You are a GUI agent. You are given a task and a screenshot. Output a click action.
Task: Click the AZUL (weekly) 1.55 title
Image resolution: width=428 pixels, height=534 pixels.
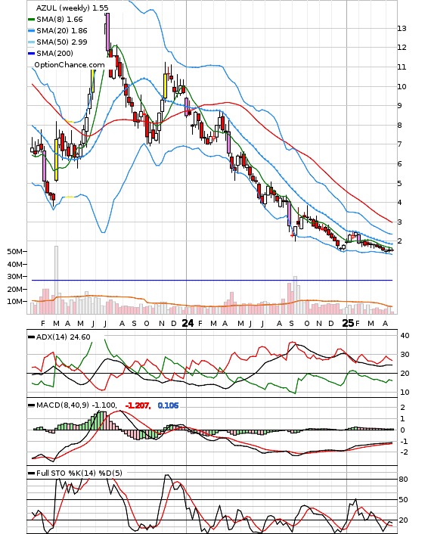pyautogui.click(x=72, y=8)
